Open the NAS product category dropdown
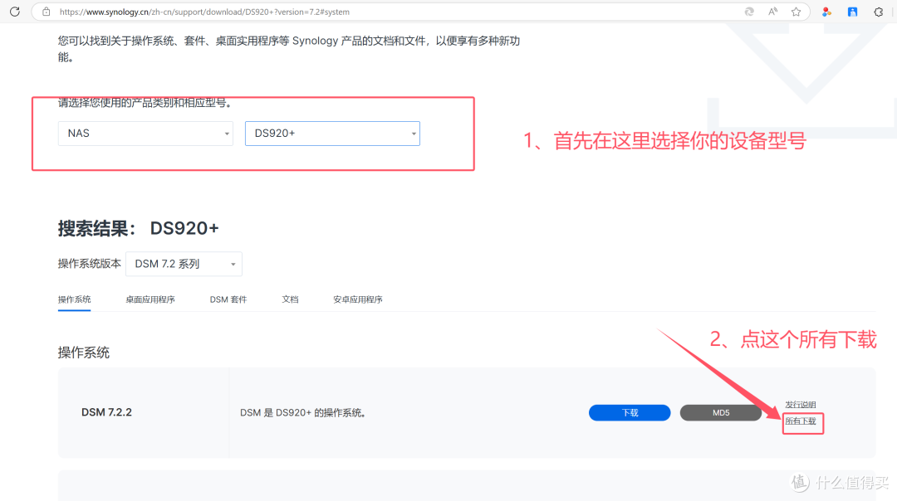This screenshot has width=897, height=501. coord(145,133)
